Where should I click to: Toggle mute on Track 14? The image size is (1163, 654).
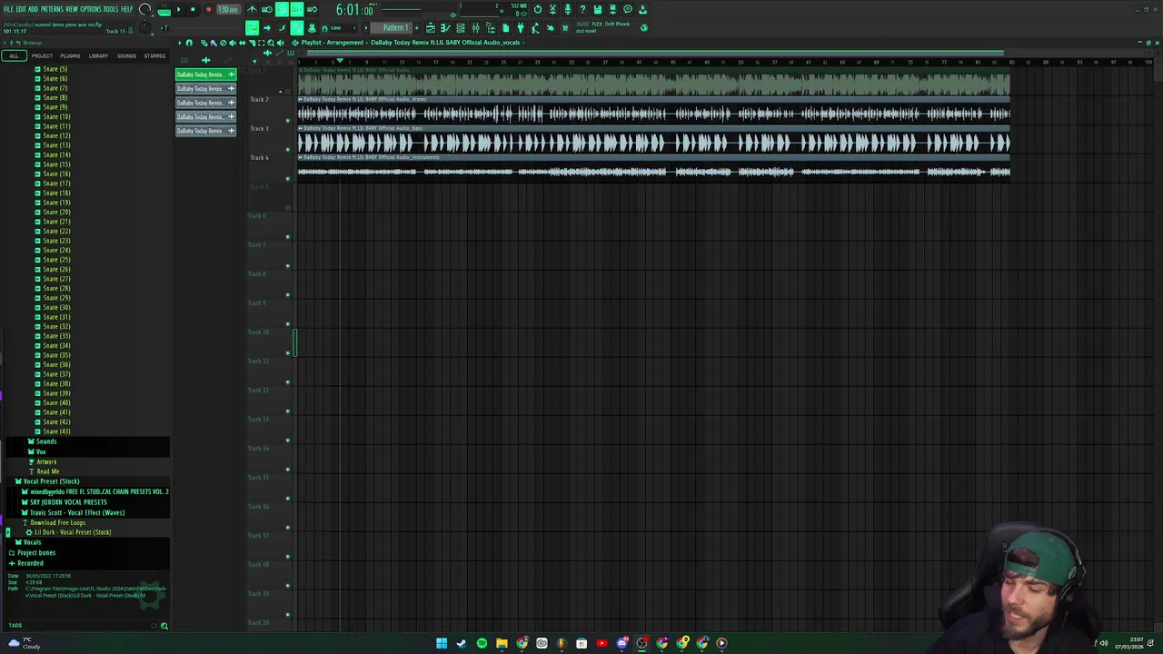pos(288,470)
